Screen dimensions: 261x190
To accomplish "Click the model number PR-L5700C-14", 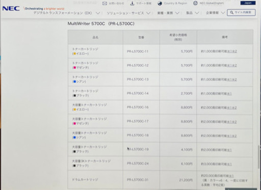I will coord(138,93).
